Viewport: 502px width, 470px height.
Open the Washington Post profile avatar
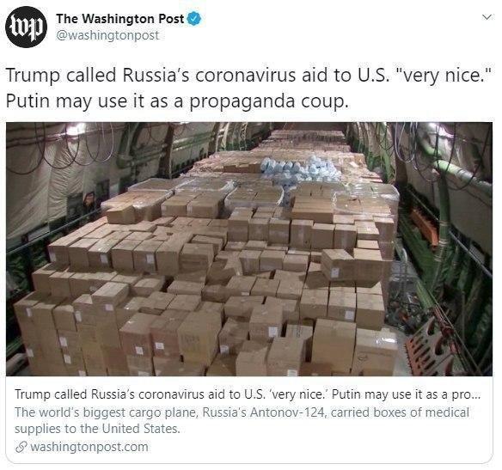27,27
